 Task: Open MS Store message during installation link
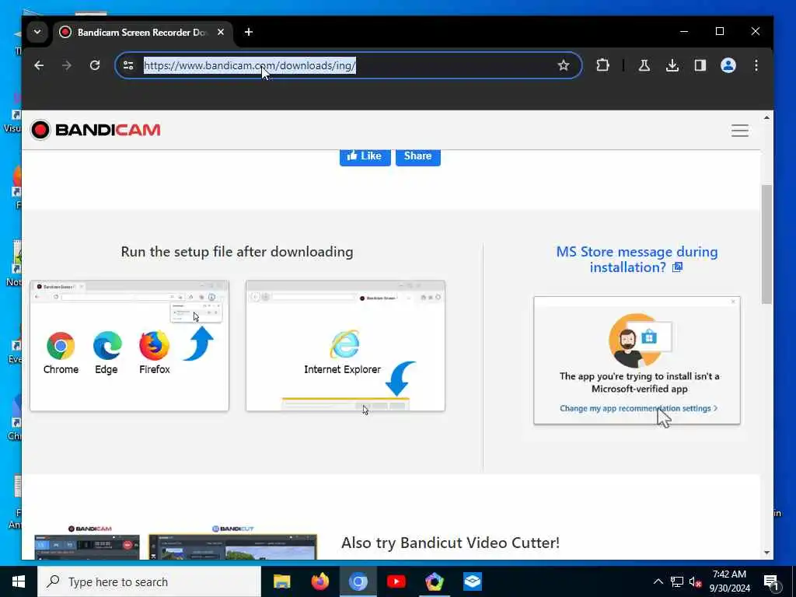tap(637, 260)
